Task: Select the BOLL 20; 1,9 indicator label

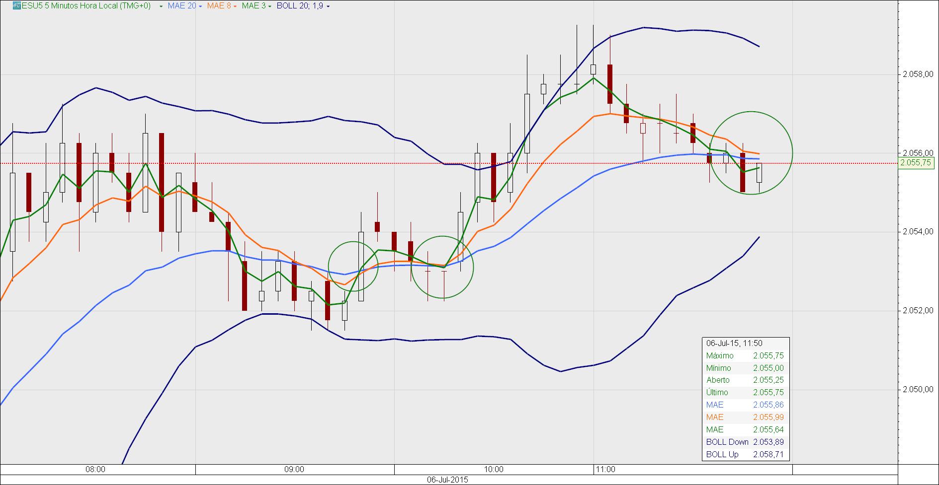Action: point(300,6)
